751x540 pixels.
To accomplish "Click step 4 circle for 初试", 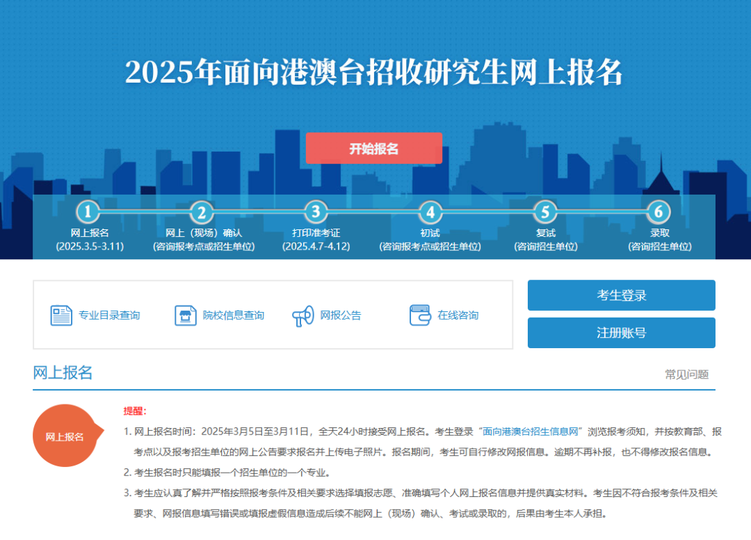I will coord(430,212).
